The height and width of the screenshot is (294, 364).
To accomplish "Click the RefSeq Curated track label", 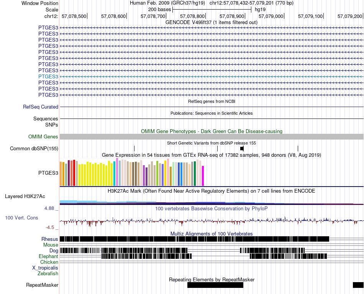I will (41, 107).
